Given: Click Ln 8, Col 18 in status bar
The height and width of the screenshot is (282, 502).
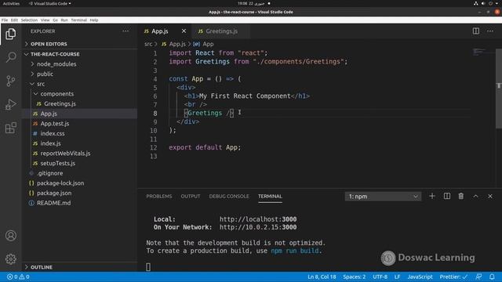Looking at the screenshot, I should (x=322, y=277).
